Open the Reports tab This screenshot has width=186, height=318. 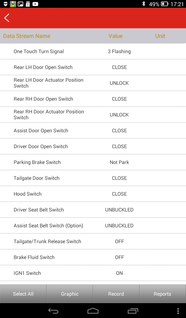pos(162,294)
